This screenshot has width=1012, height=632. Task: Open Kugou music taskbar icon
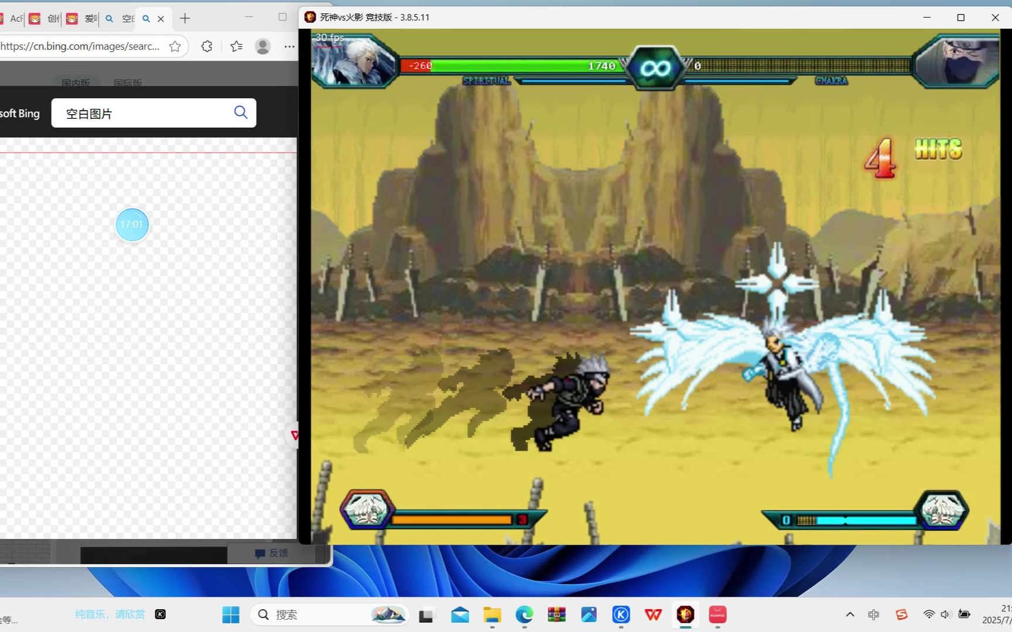tap(621, 614)
